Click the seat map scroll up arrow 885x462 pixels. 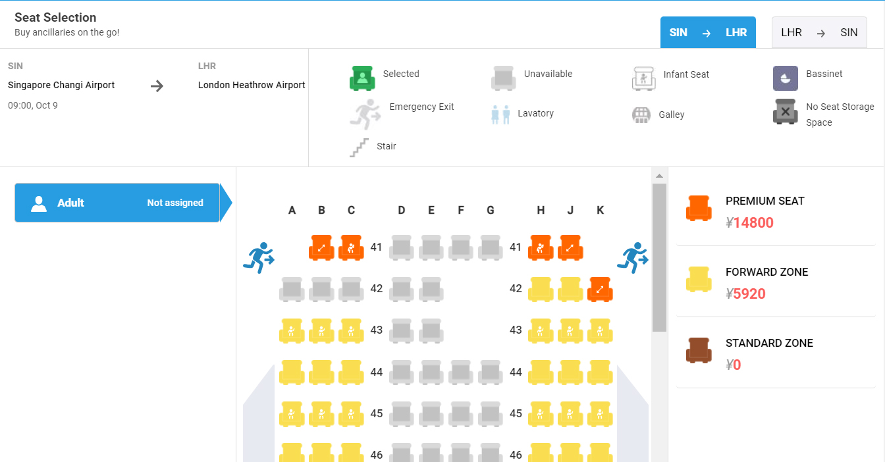[659, 175]
